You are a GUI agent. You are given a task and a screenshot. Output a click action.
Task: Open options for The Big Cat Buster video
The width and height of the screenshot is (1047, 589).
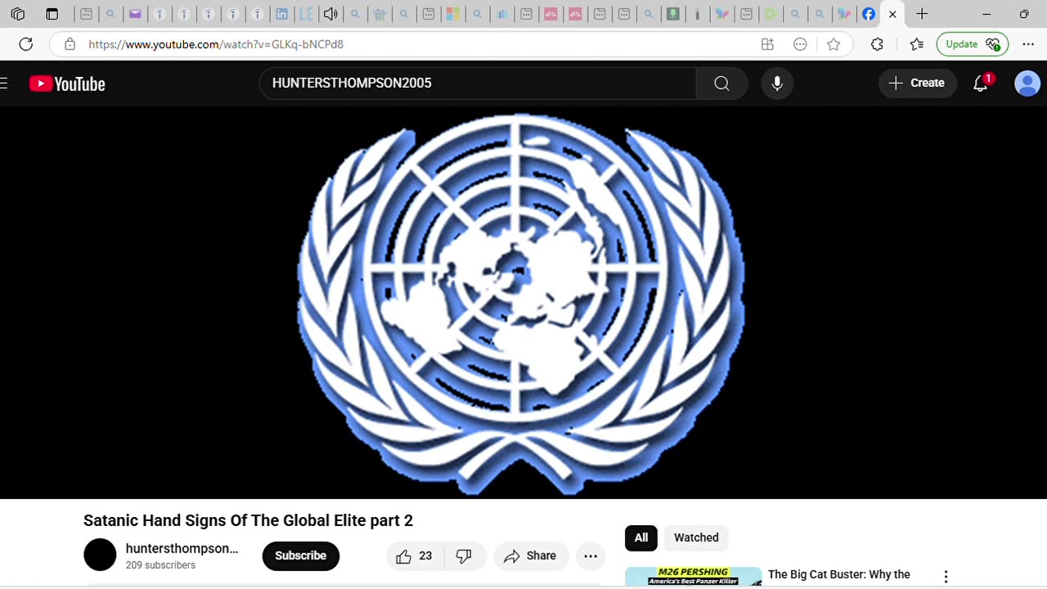coord(946,577)
